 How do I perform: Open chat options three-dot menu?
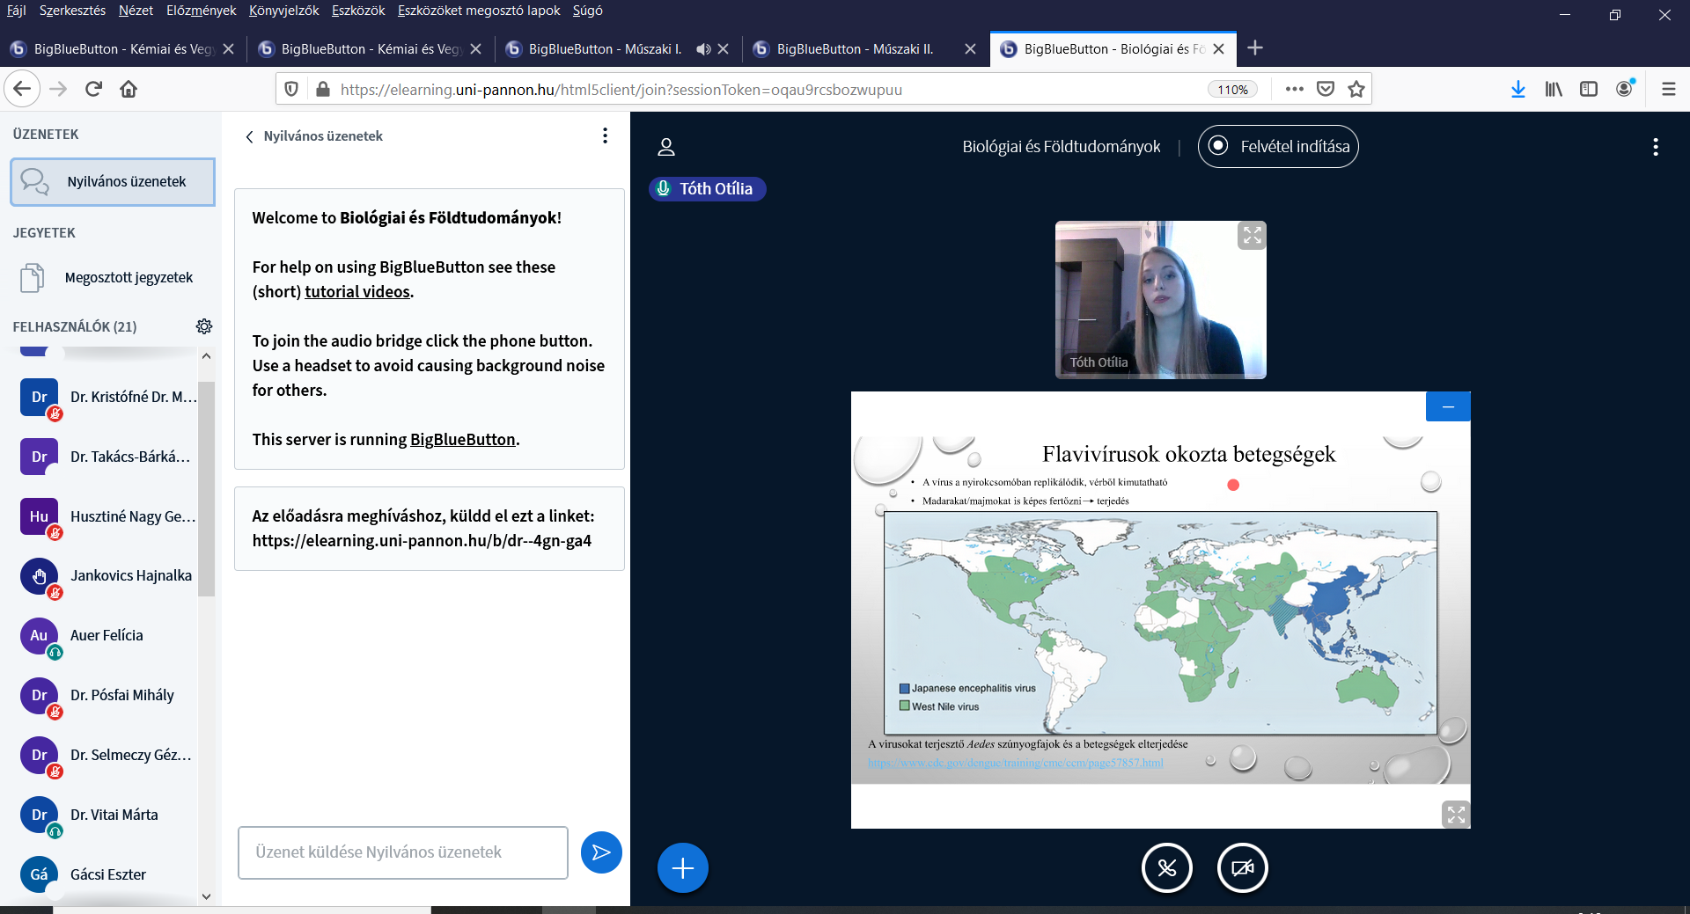click(605, 135)
